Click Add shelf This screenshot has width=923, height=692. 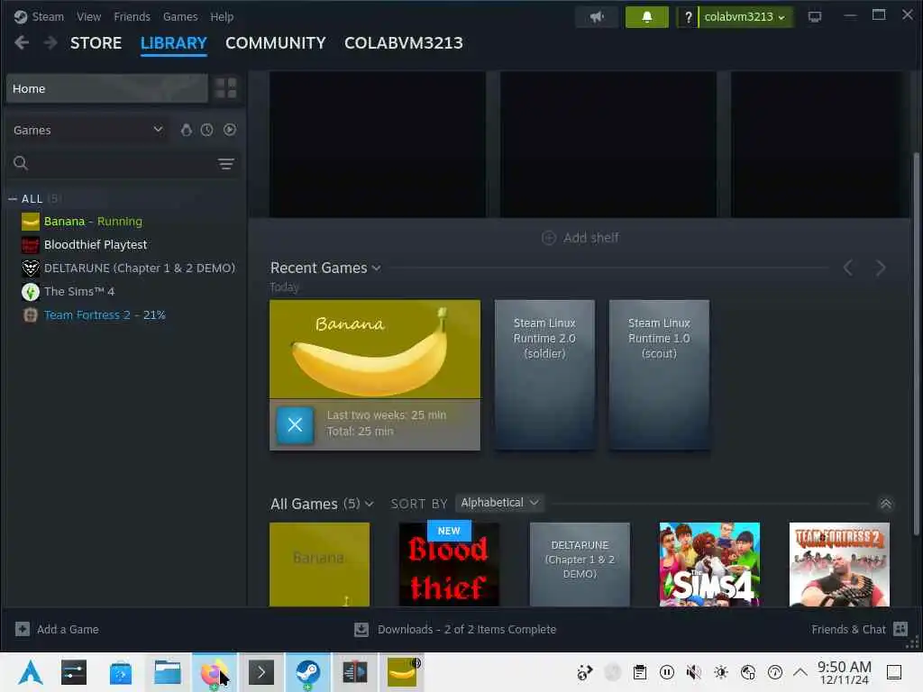[x=580, y=238]
